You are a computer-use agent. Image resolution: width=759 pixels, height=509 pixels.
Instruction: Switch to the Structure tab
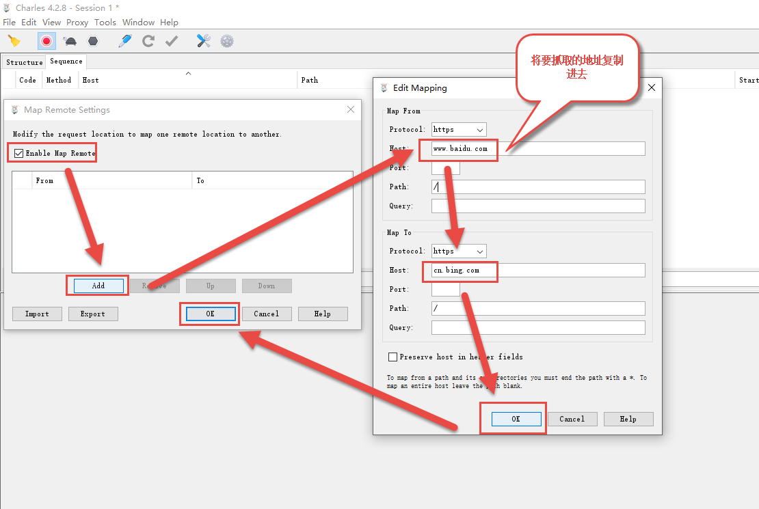pyautogui.click(x=25, y=62)
